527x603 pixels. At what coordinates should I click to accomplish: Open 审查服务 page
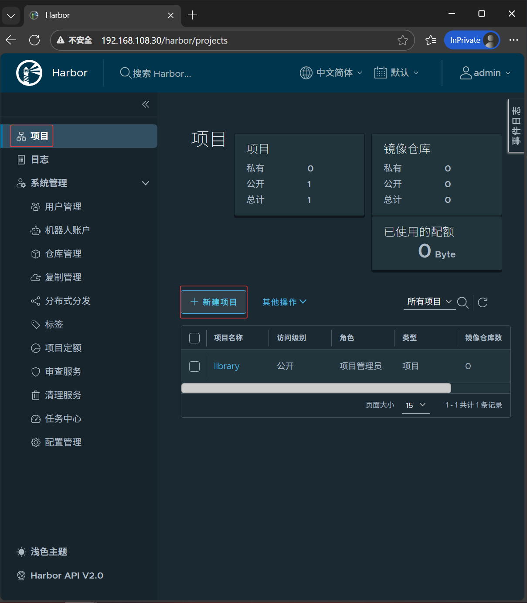click(x=63, y=372)
